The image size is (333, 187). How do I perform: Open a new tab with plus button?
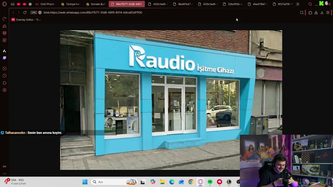click(298, 4)
